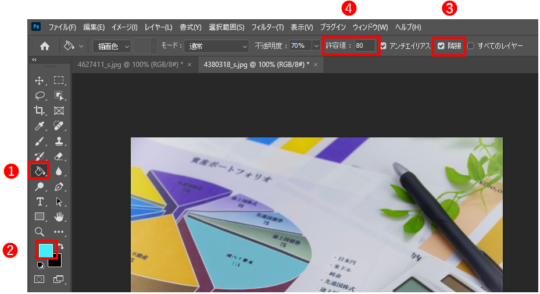The image size is (540, 294).
Task: Toggle the アンチエイリアス checkbox
Action: [384, 46]
